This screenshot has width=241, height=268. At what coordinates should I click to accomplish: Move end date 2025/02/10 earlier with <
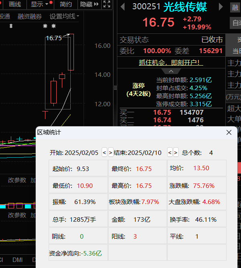click(x=170, y=152)
